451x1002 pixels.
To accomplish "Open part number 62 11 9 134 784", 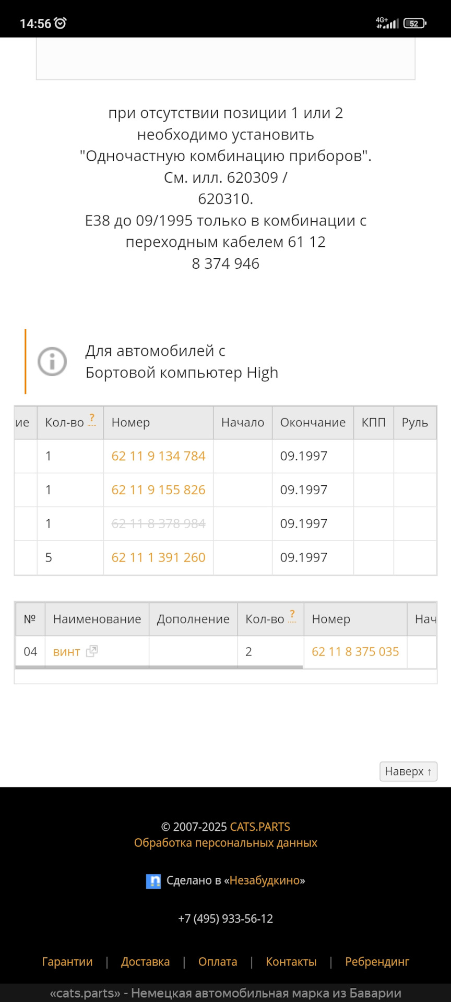I will pos(159,456).
